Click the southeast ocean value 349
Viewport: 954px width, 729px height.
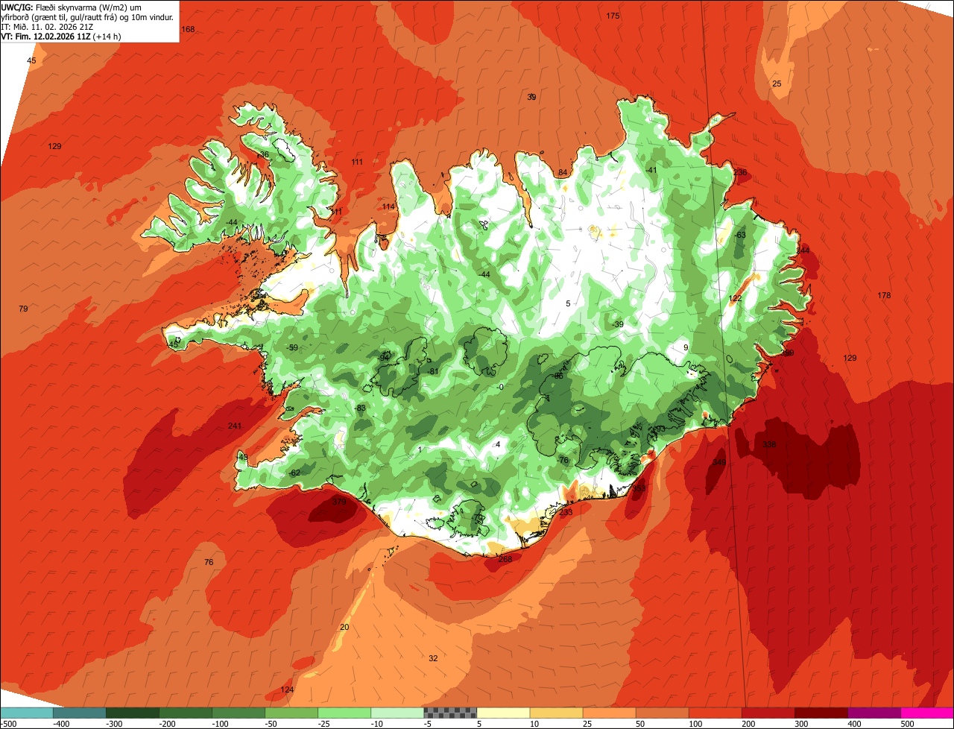[718, 462]
